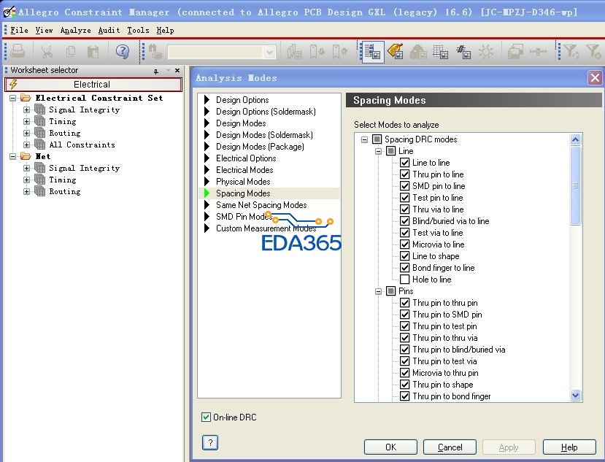
Task: Expand the All Constraints worksheet node
Action: [26, 145]
